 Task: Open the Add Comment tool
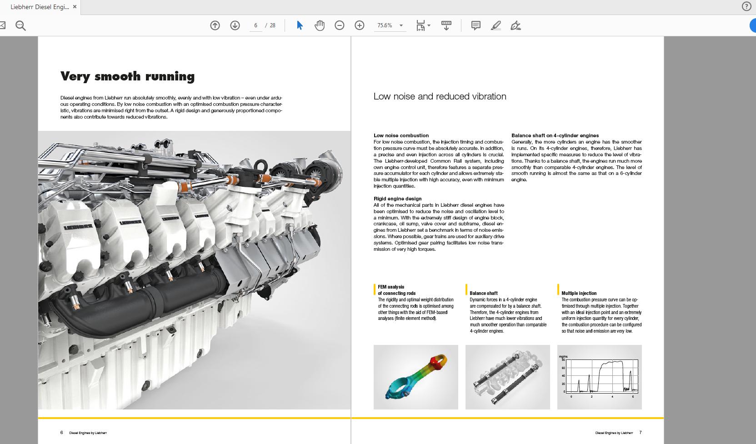[x=476, y=25]
